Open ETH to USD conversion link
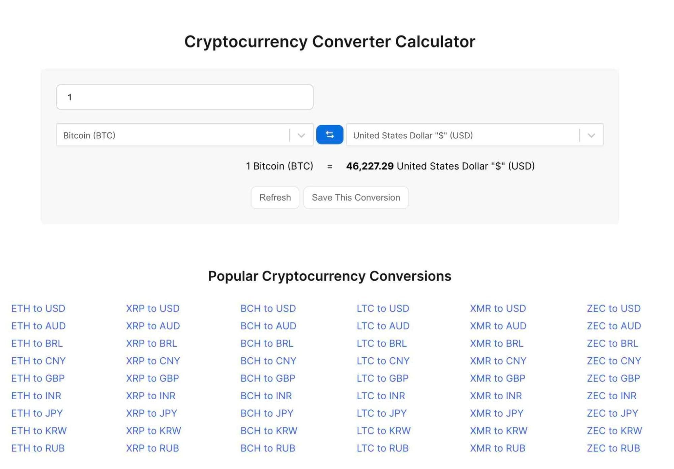The height and width of the screenshot is (469, 674). point(38,308)
